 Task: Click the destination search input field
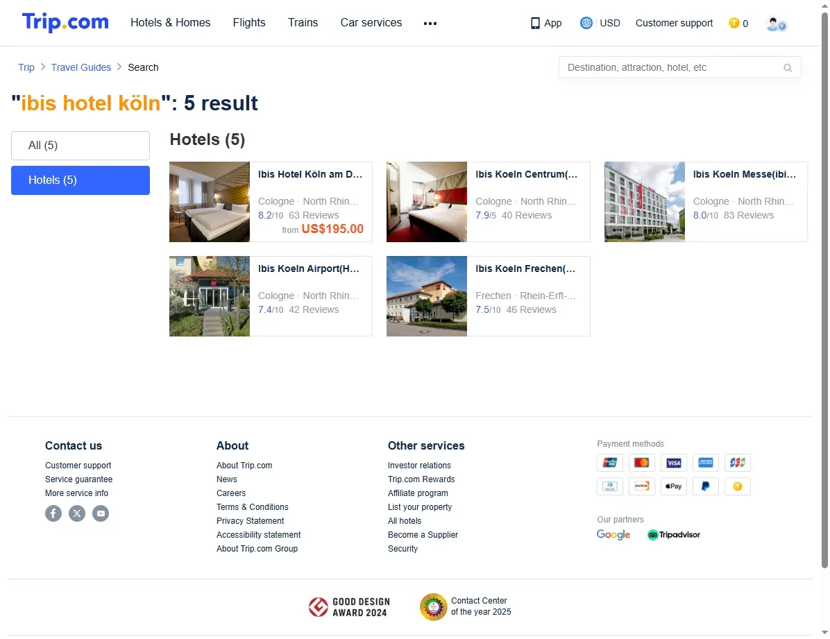(679, 68)
